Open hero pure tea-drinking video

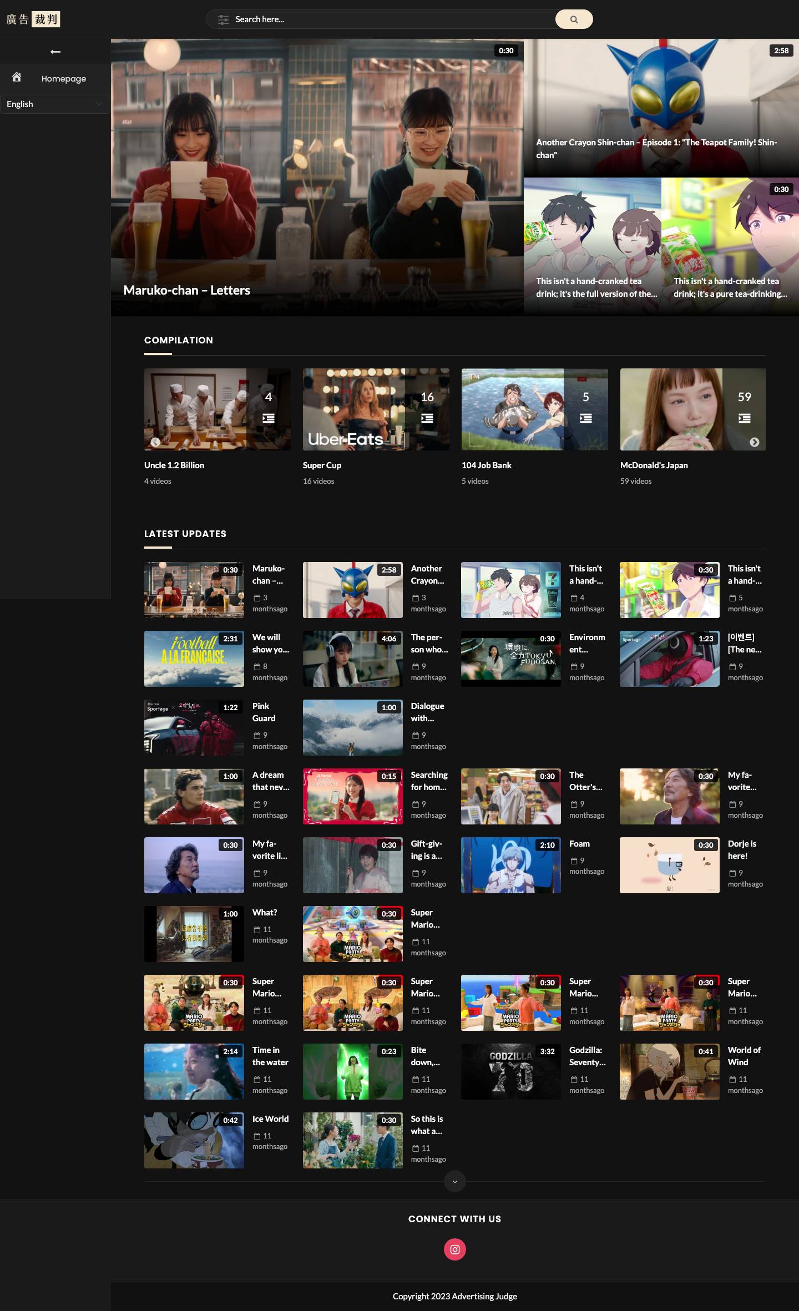(730, 247)
